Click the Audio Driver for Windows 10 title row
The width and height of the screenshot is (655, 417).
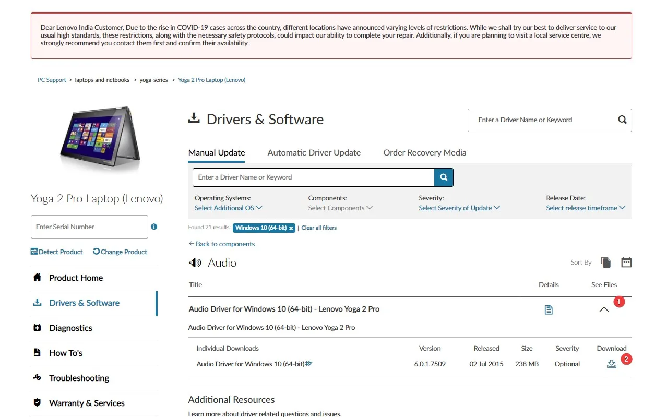284,309
